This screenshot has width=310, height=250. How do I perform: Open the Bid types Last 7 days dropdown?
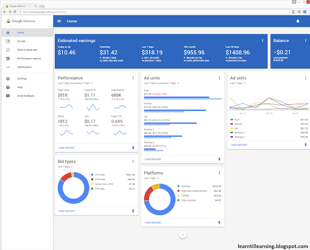65,167
